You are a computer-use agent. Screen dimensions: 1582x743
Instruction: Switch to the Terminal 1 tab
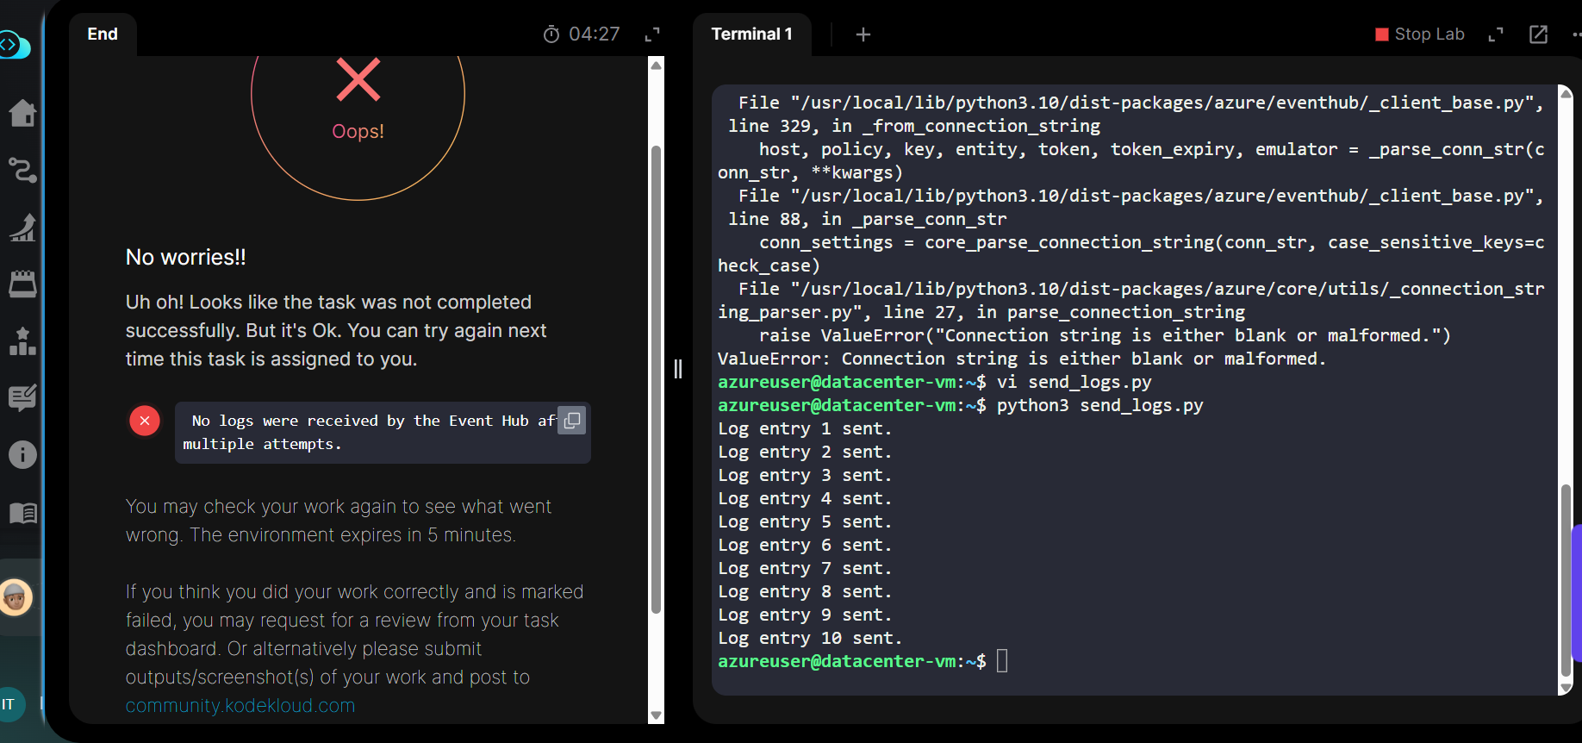751,34
